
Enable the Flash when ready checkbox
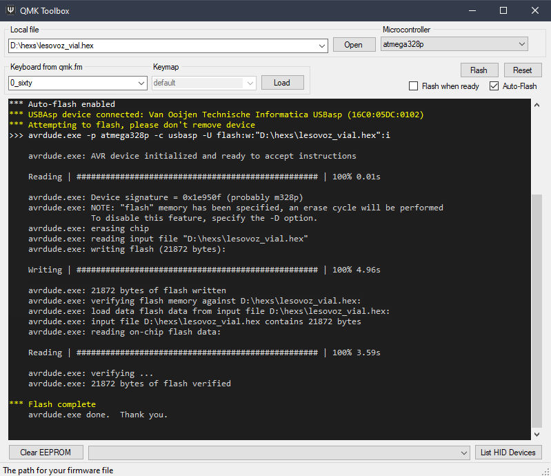[414, 86]
